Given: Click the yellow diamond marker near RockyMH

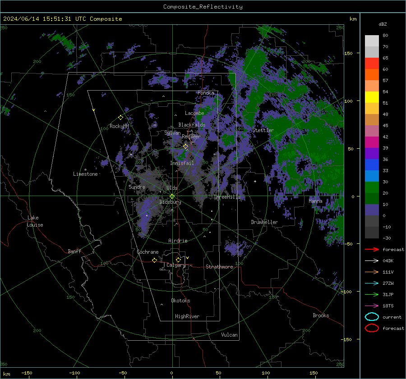Looking at the screenshot, I should pyautogui.click(x=120, y=118).
